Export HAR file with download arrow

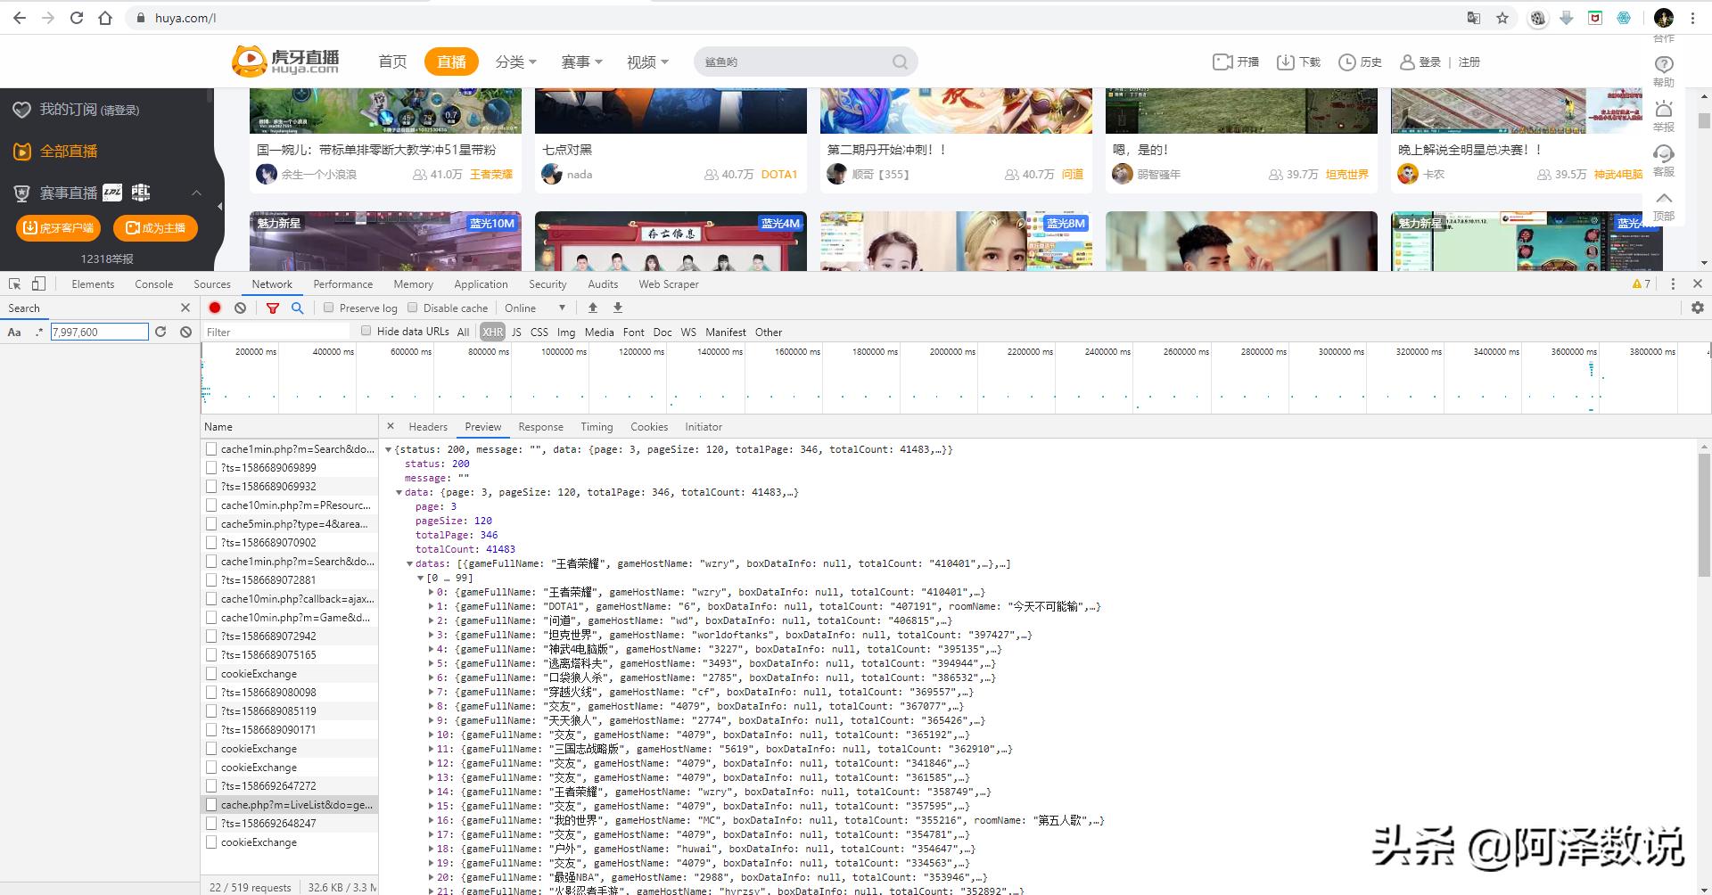click(x=618, y=308)
